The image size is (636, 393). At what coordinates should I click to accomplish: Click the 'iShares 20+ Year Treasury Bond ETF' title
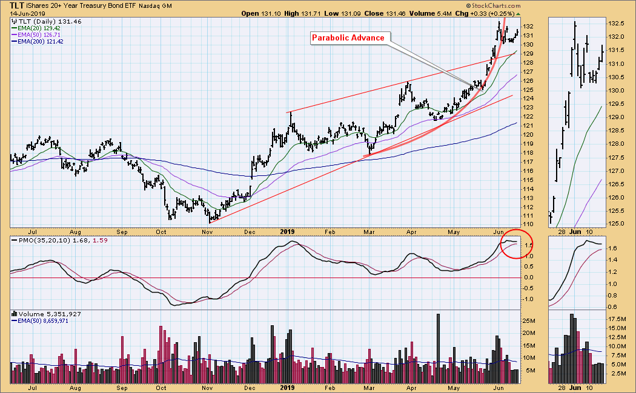click(81, 6)
